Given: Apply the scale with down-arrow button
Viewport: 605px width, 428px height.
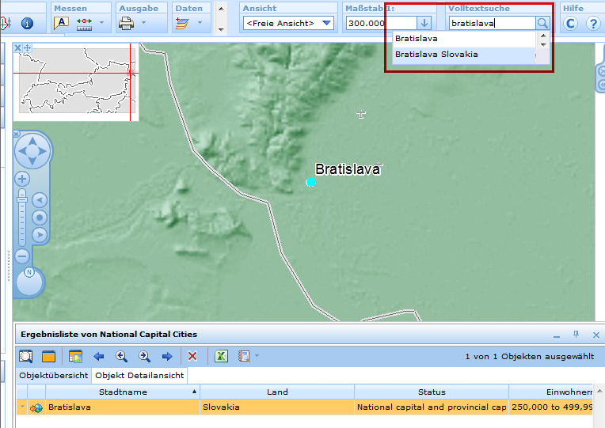Looking at the screenshot, I should click(x=425, y=23).
